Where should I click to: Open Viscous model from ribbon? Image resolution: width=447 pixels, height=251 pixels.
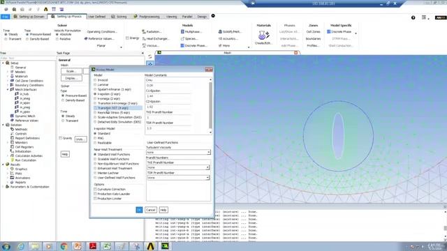151,45
